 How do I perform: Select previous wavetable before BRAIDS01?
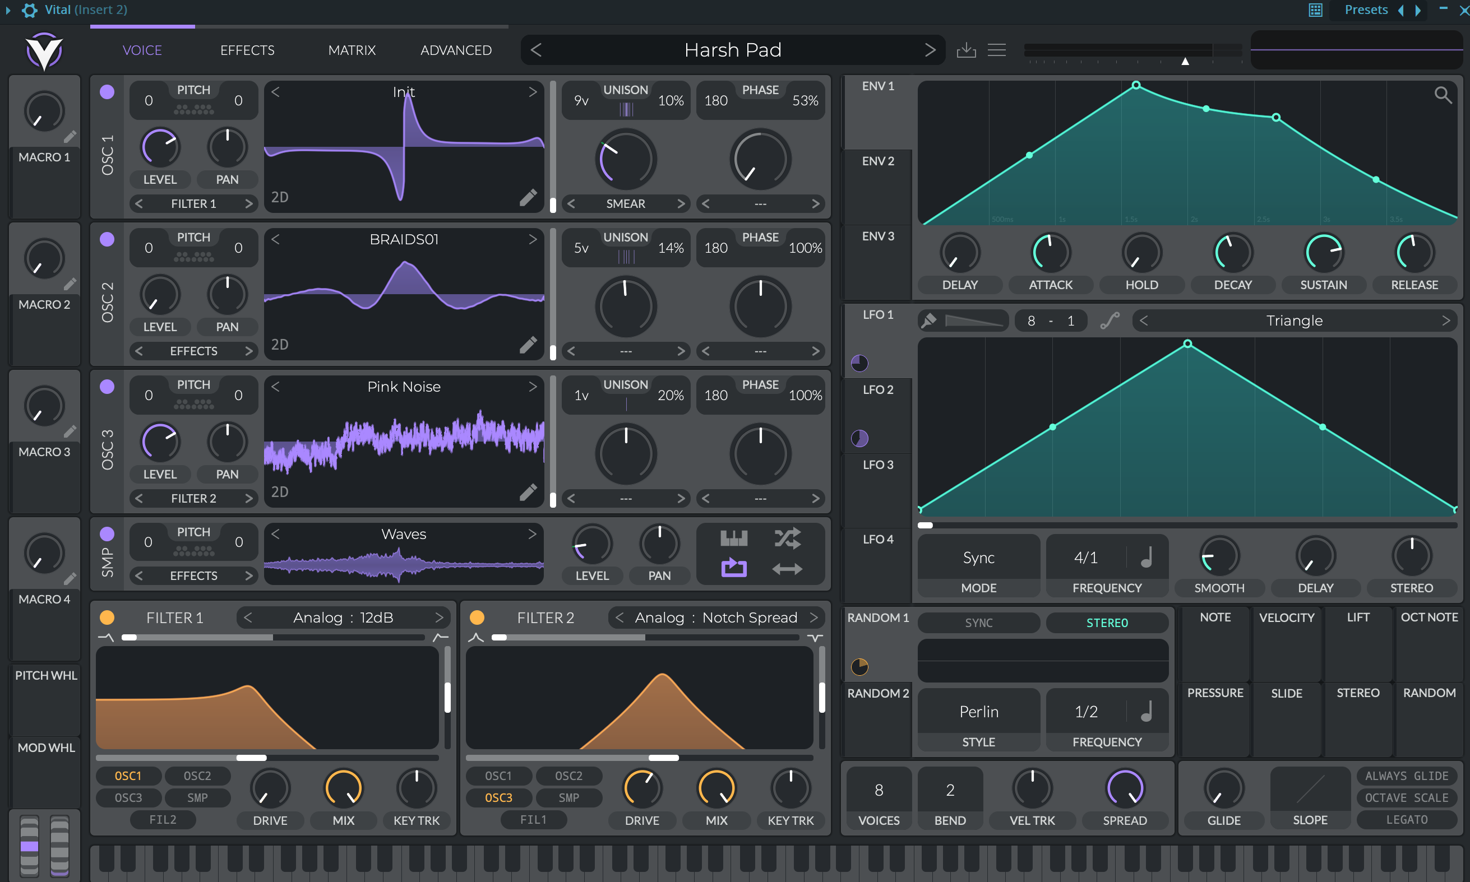(275, 239)
